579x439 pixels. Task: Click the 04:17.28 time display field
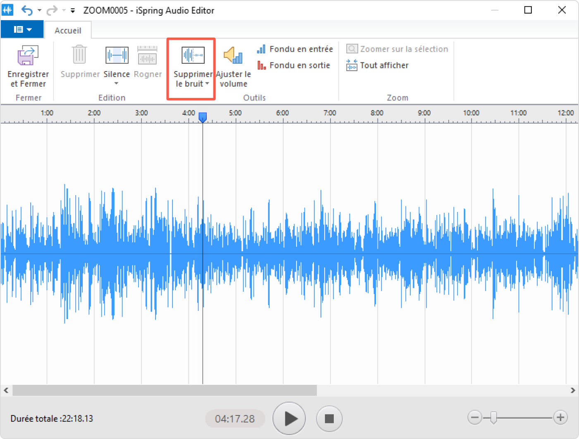[235, 418]
